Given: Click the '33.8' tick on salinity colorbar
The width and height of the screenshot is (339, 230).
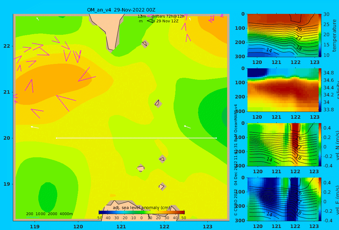Looking at the screenshot, I should 328,110.
